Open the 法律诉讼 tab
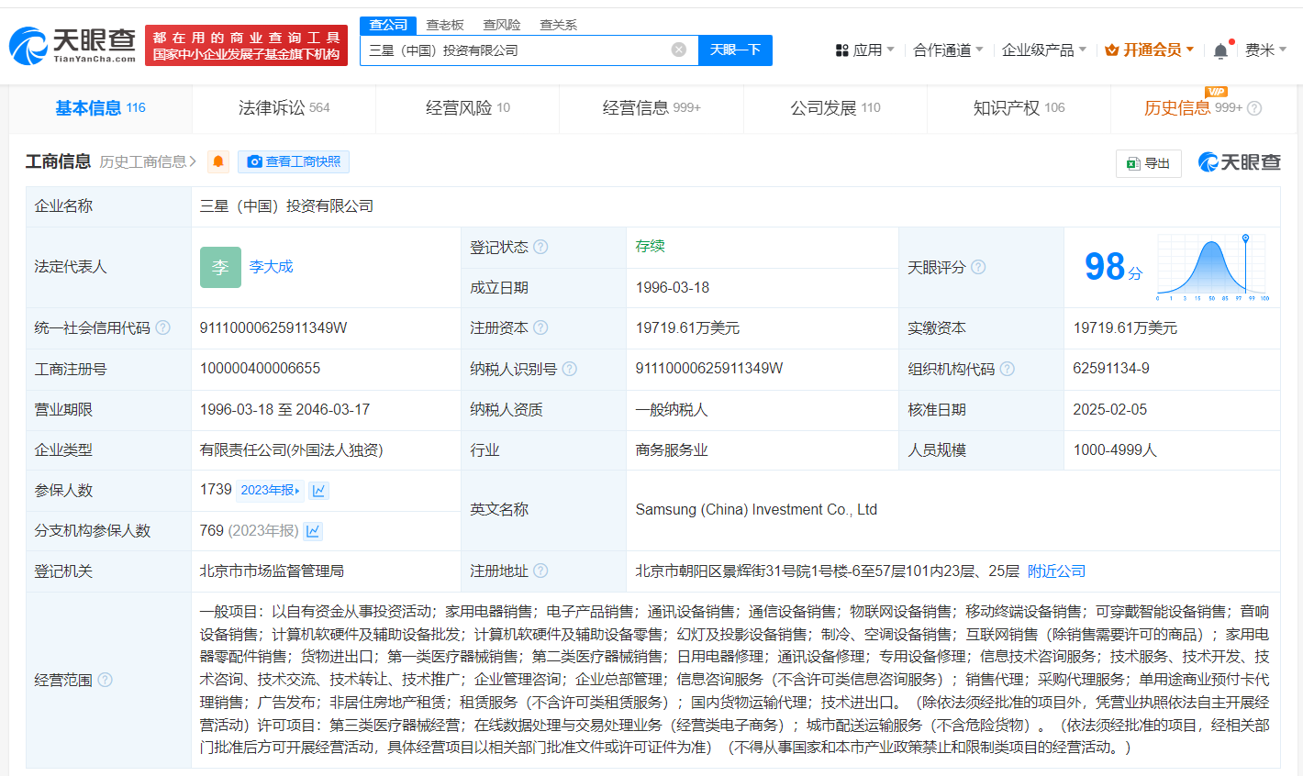Screen dimensions: 1303x776 pyautogui.click(x=284, y=108)
